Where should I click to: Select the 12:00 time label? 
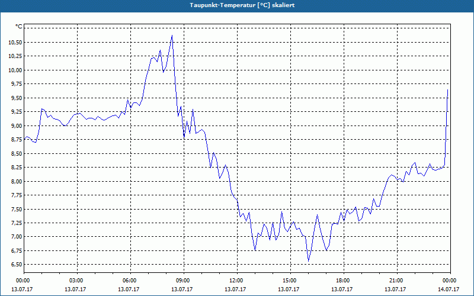pyautogui.click(x=237, y=281)
